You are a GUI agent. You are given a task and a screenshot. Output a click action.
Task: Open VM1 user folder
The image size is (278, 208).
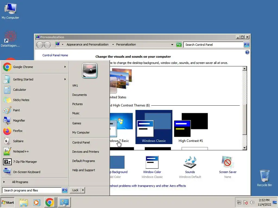coord(75,86)
